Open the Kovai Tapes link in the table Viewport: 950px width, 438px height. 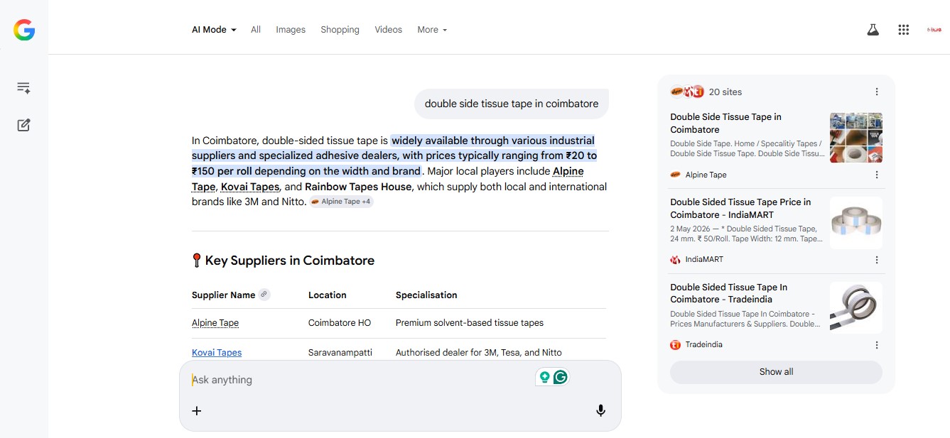pyautogui.click(x=217, y=353)
